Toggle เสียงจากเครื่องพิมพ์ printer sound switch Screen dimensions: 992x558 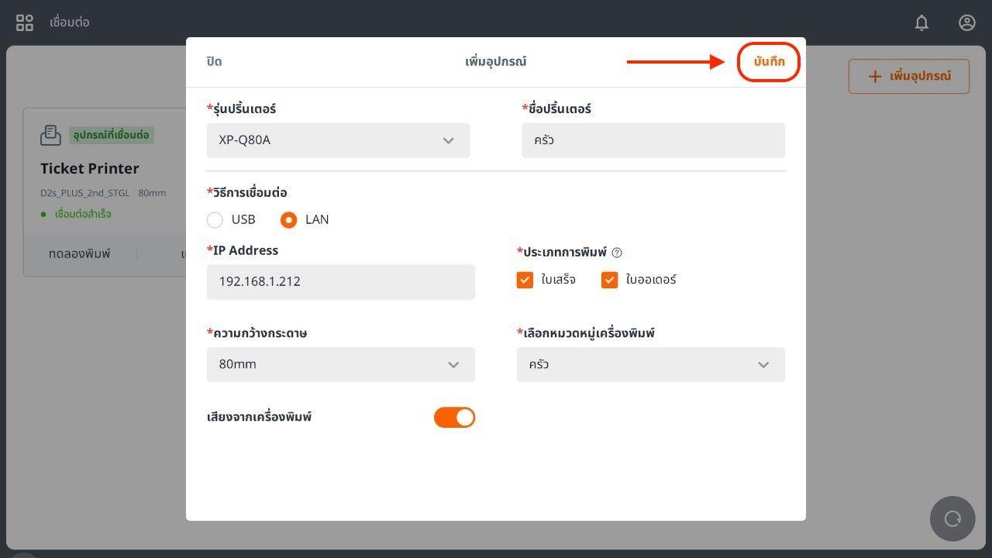coord(454,418)
